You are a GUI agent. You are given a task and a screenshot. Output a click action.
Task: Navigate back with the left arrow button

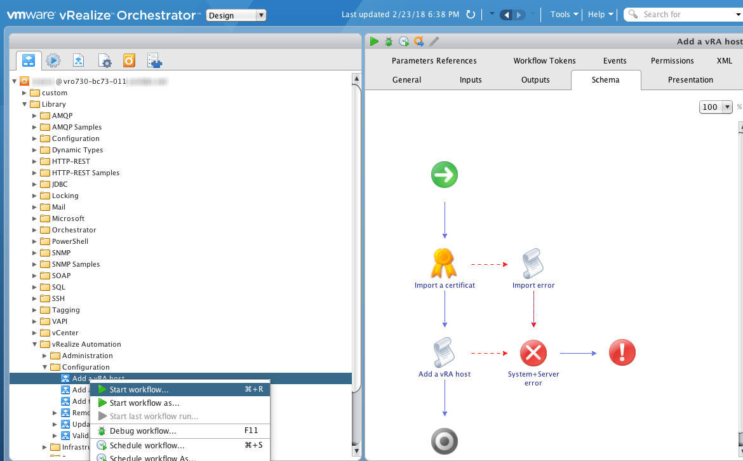[x=507, y=15]
